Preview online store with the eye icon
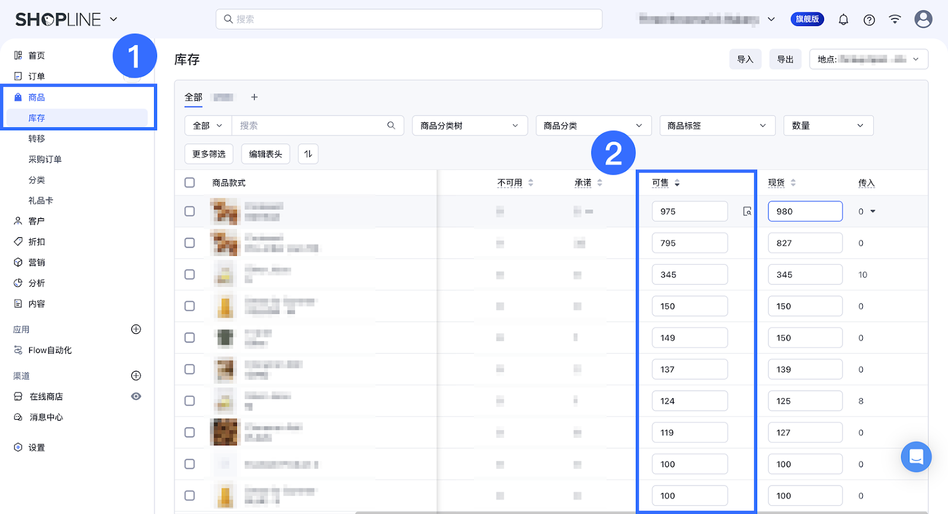The width and height of the screenshot is (948, 514). point(136,396)
